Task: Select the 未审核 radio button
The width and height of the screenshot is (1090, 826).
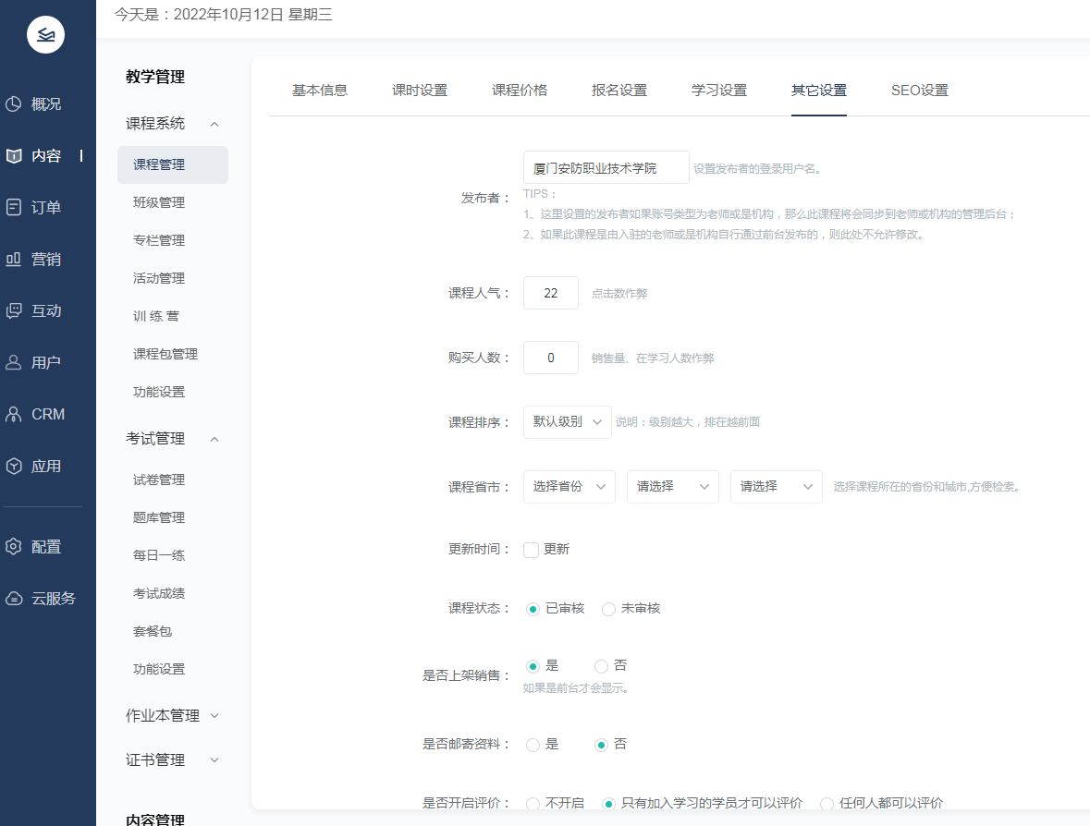Action: coord(608,610)
